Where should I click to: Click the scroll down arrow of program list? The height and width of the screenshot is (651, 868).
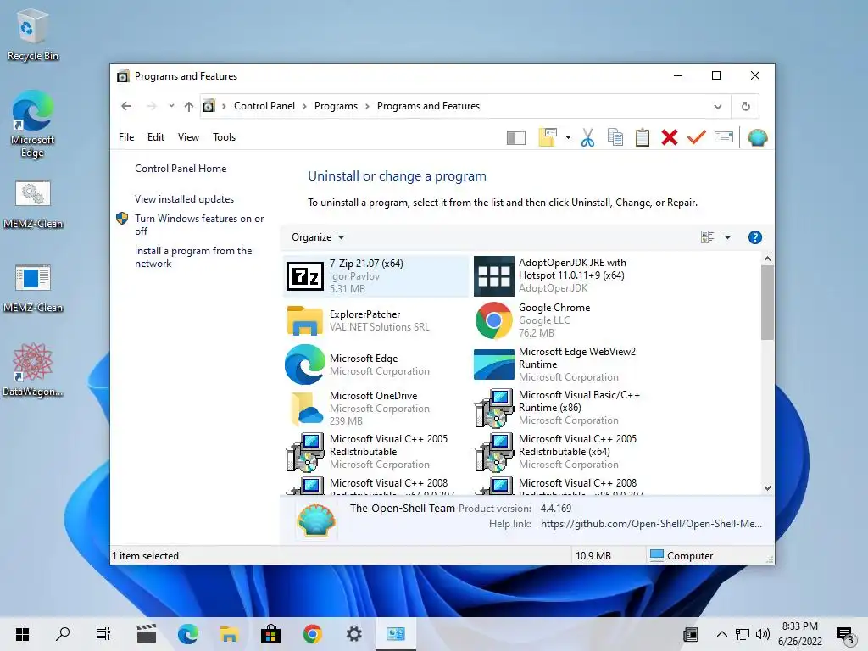(767, 487)
